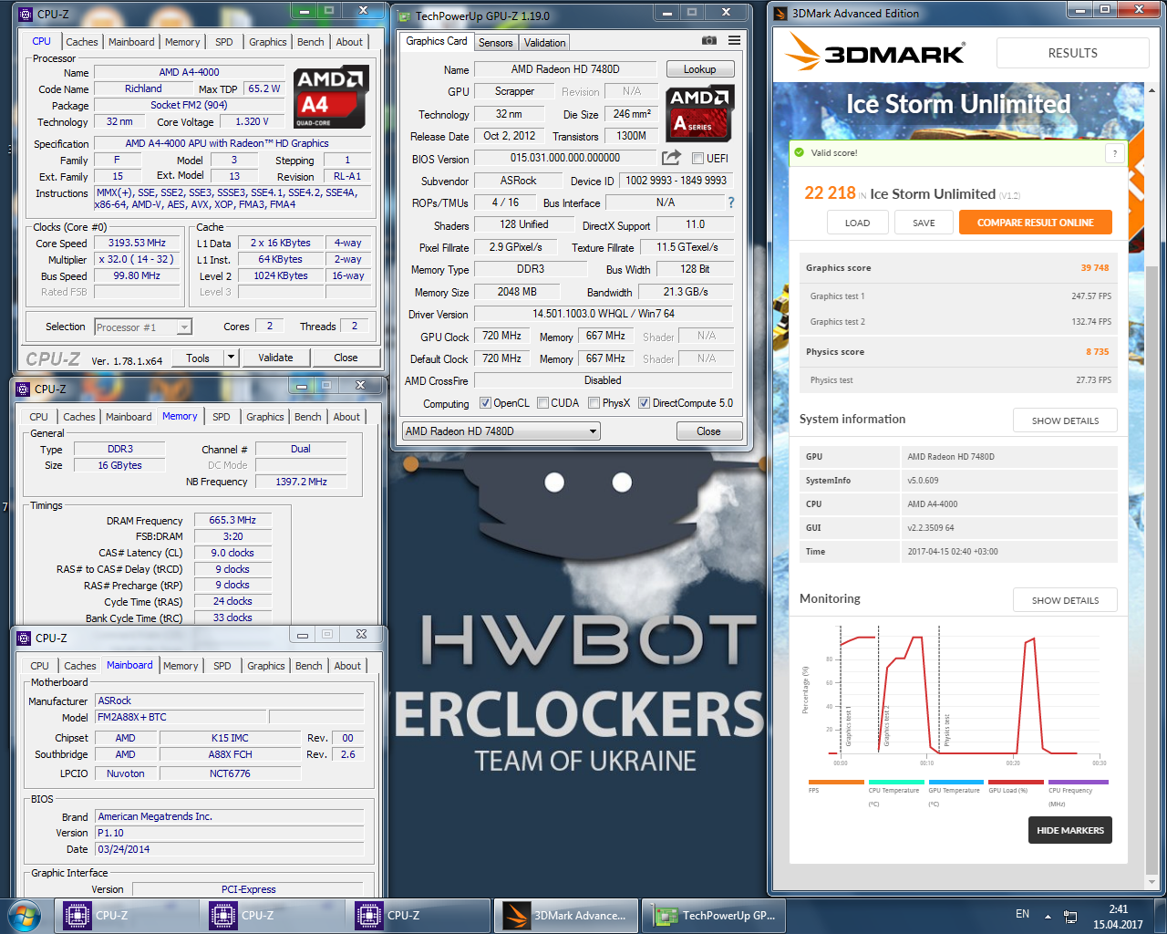Switch to Validation tab in GPU-Z
Viewport: 1167px width, 934px height.
click(x=544, y=43)
